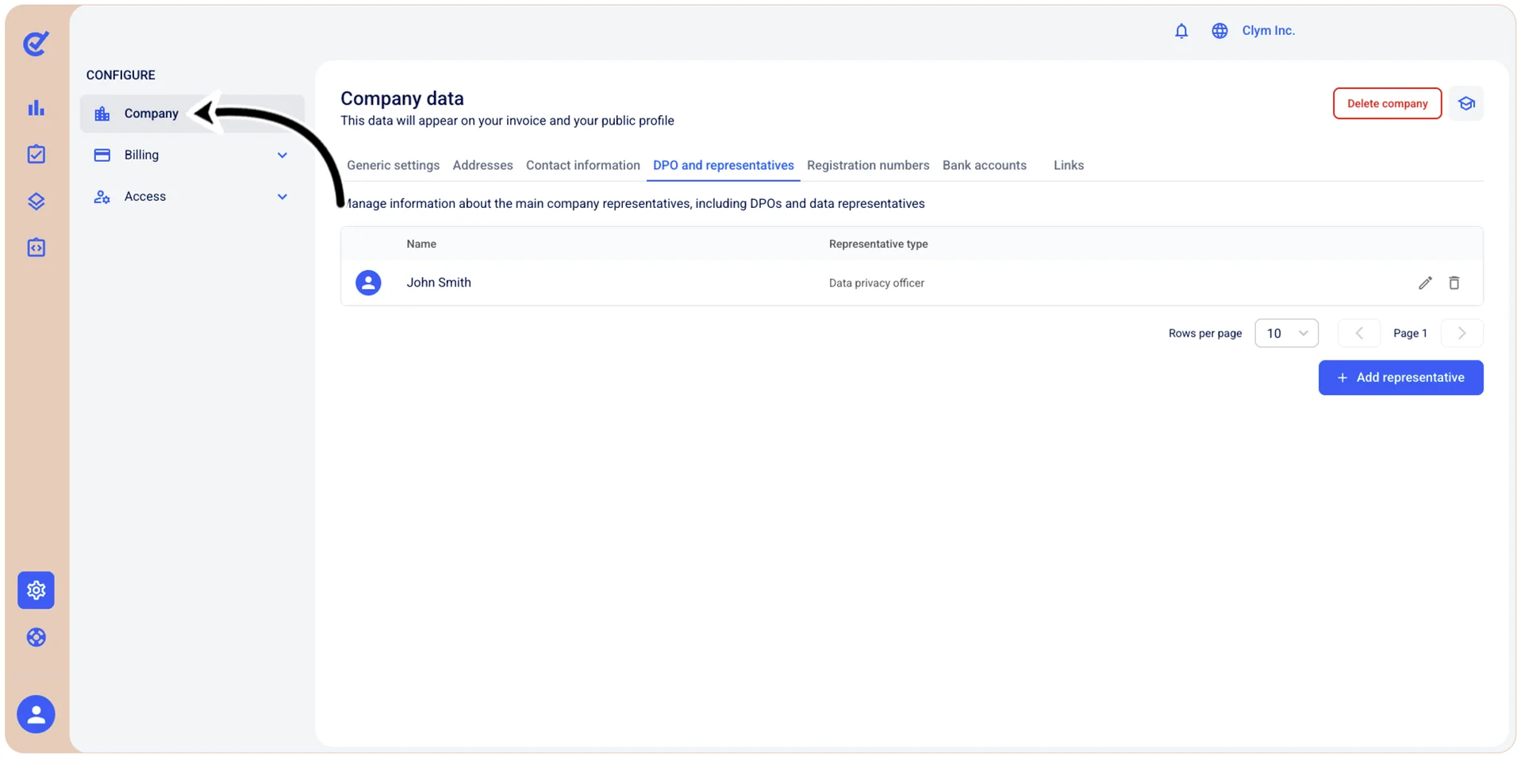
Task: Expand the Billing menu chevron
Action: (282, 156)
